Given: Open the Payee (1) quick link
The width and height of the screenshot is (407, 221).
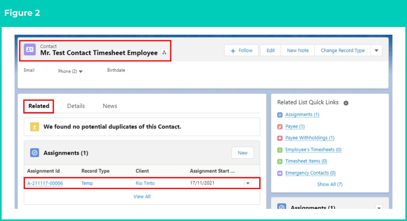Looking at the screenshot, I should (295, 126).
